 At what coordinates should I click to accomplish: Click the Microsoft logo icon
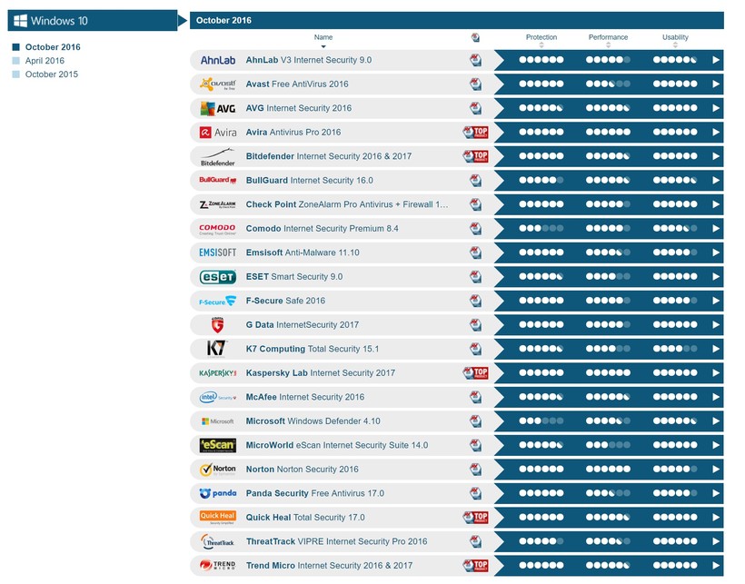218,421
